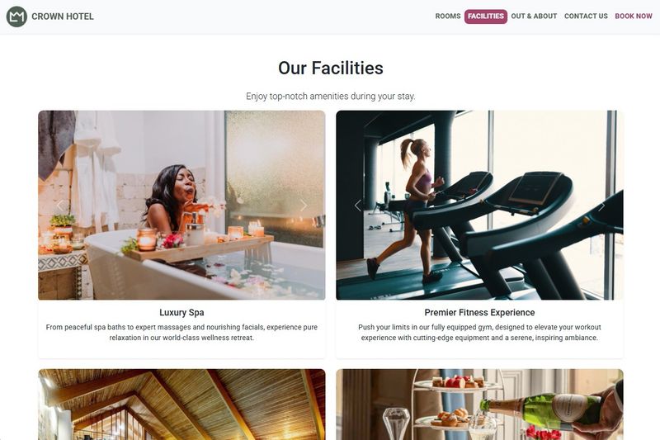660x440 pixels.
Task: Go to Contact Us page
Action: click(x=586, y=17)
